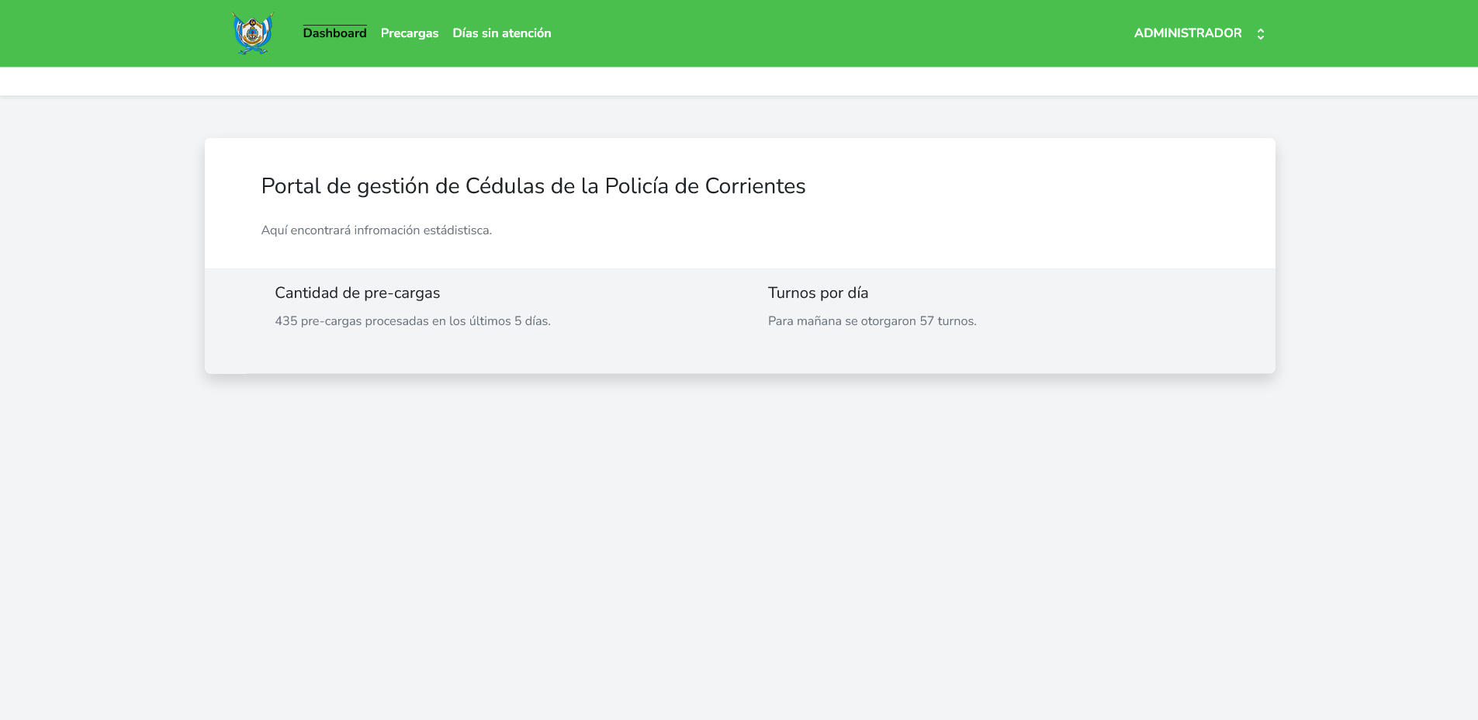Select the Cantidad de pre-cargas heading
The height and width of the screenshot is (720, 1478).
click(x=357, y=293)
